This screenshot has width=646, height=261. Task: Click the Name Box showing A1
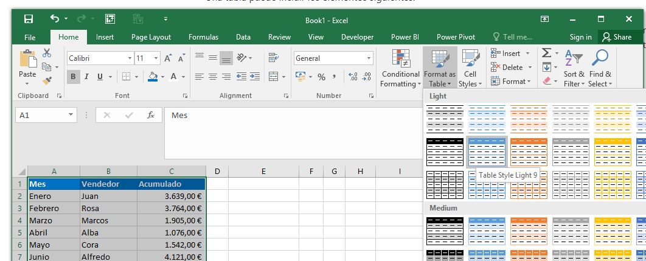click(x=46, y=115)
